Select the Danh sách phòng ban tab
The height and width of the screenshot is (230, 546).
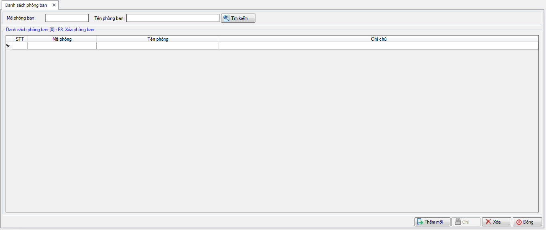click(x=26, y=5)
